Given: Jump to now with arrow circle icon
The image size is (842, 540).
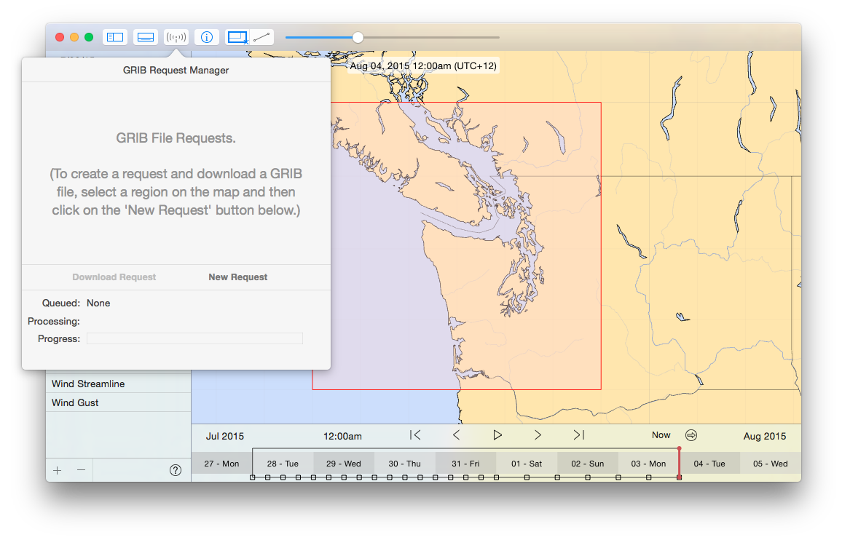Looking at the screenshot, I should (691, 435).
